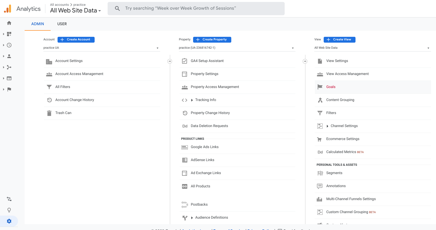436x230 pixels.
Task: Open the Discover lightbulb icon in sidebar
Action: [9, 210]
